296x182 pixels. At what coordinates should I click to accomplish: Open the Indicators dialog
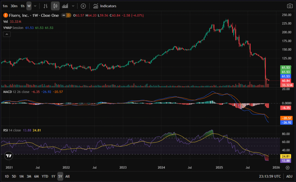pos(105,6)
